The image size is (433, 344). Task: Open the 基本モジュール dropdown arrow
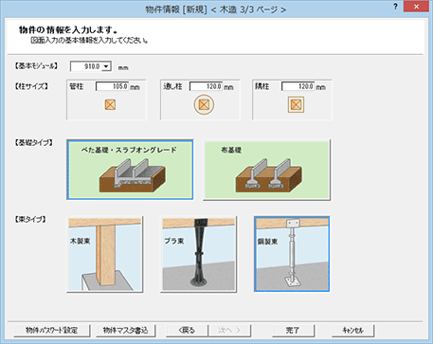[106, 66]
